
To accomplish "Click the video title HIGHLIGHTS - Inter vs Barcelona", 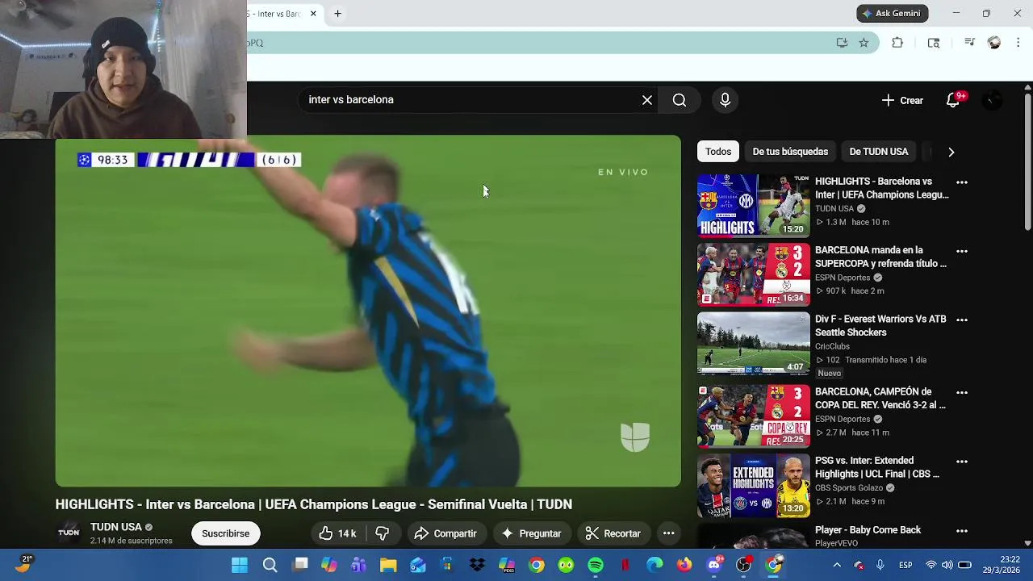I will pyautogui.click(x=313, y=504).
